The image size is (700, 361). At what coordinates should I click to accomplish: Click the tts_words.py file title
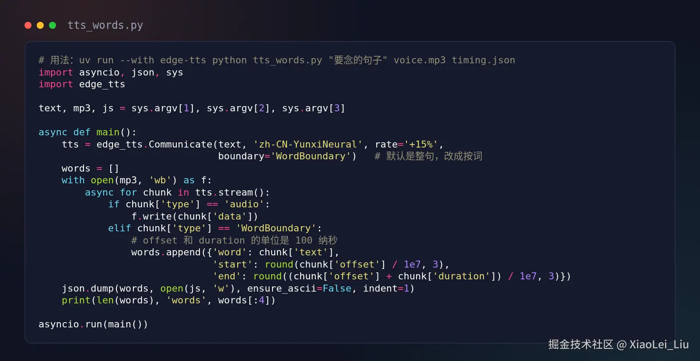pos(105,25)
